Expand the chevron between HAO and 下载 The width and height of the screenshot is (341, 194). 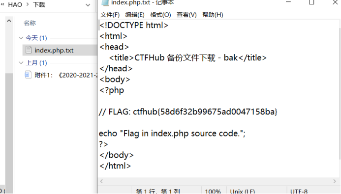coord(28,4)
